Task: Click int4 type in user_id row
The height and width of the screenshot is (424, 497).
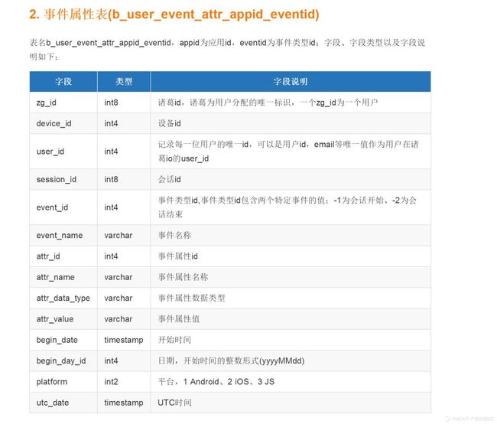Action: click(x=111, y=152)
